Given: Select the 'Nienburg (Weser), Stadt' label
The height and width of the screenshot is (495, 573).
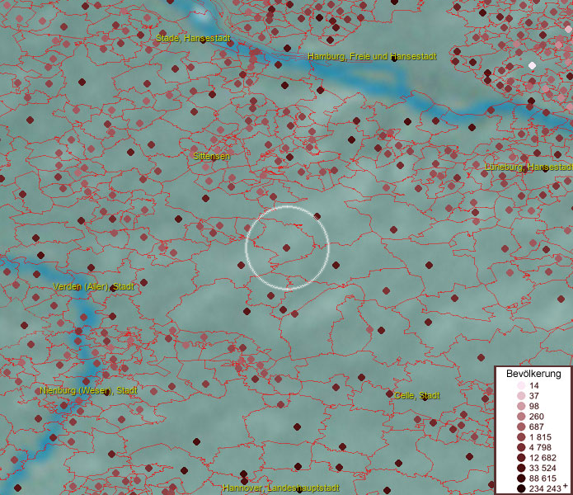Looking at the screenshot, I should point(88,390).
